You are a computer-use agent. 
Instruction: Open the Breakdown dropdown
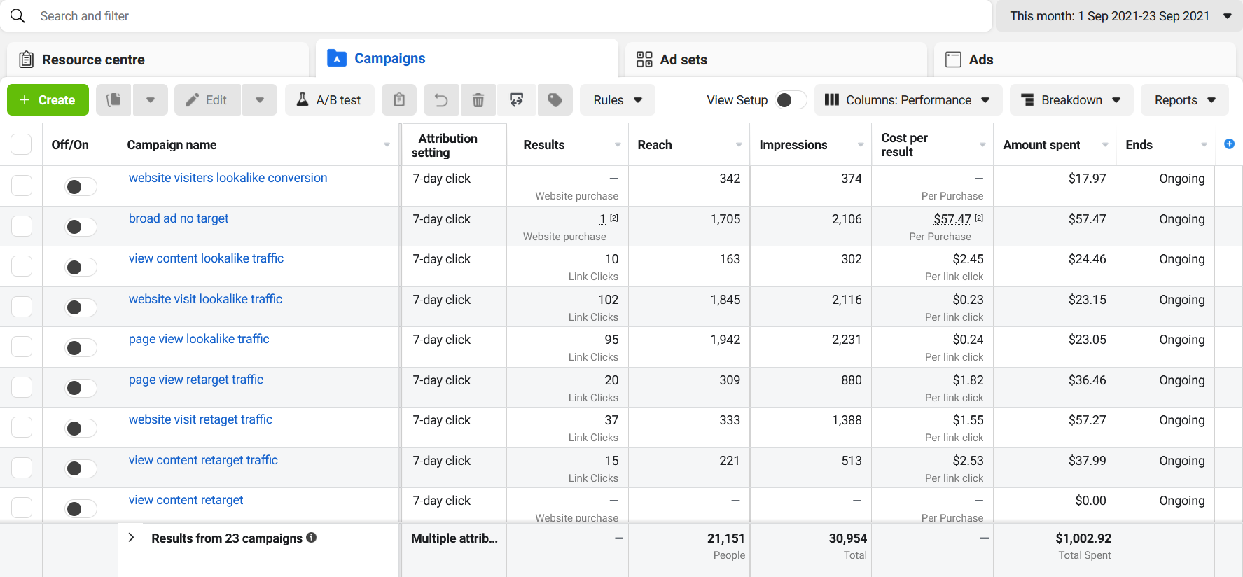pos(1071,100)
